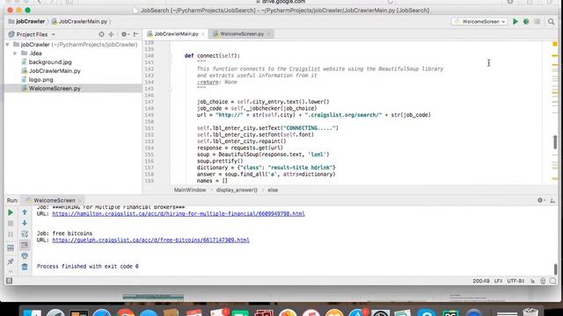563x316 pixels.
Task: Click the scroll-from-source target icon
Action: point(101,34)
